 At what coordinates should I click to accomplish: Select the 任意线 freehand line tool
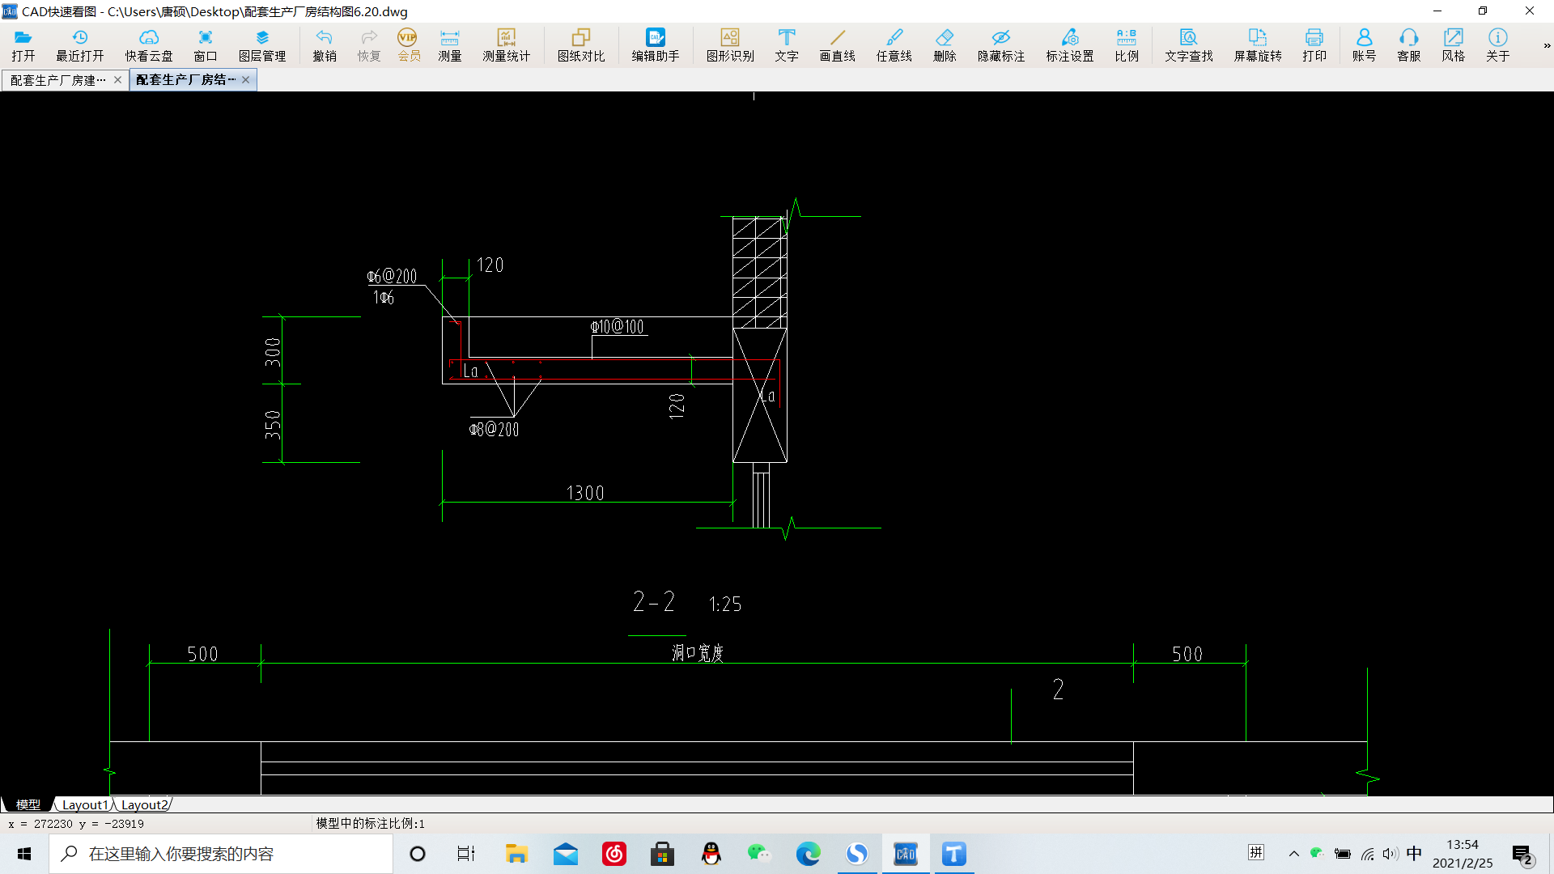coord(894,45)
